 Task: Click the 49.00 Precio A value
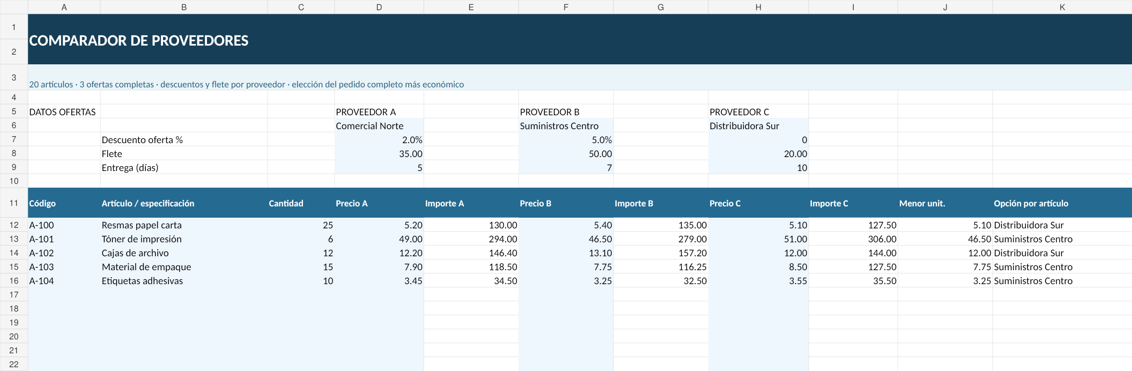pos(379,239)
